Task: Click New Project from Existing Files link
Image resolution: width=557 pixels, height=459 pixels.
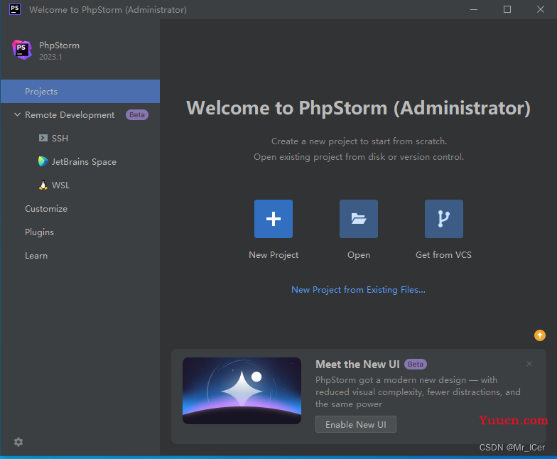Action: pyautogui.click(x=358, y=290)
